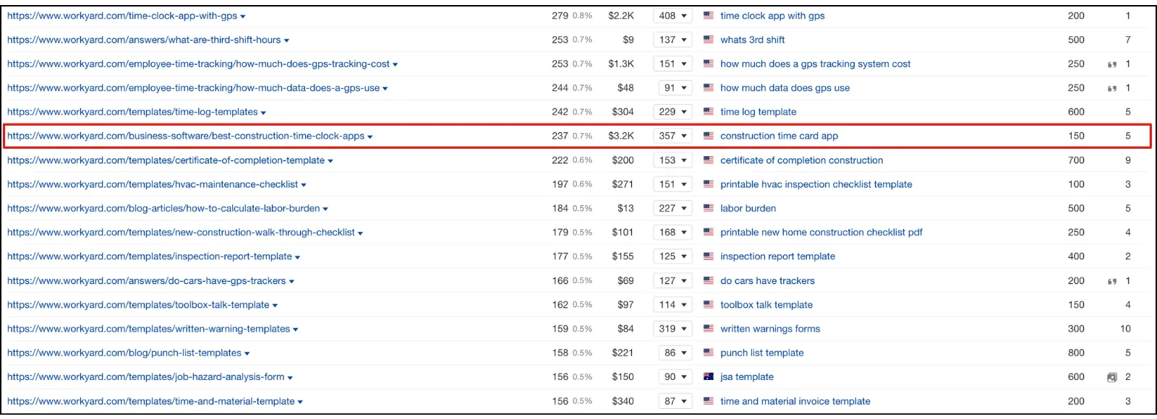This screenshot has width=1157, height=419.
Task: Open the 87 keywords dropdown
Action: 675,401
